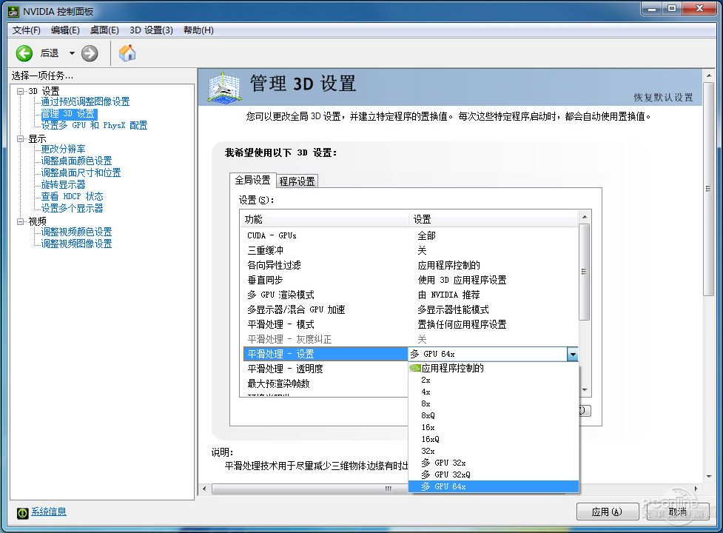Open 调整桌面颜色设置 task
Viewport: 723px width, 533px height.
(x=76, y=161)
